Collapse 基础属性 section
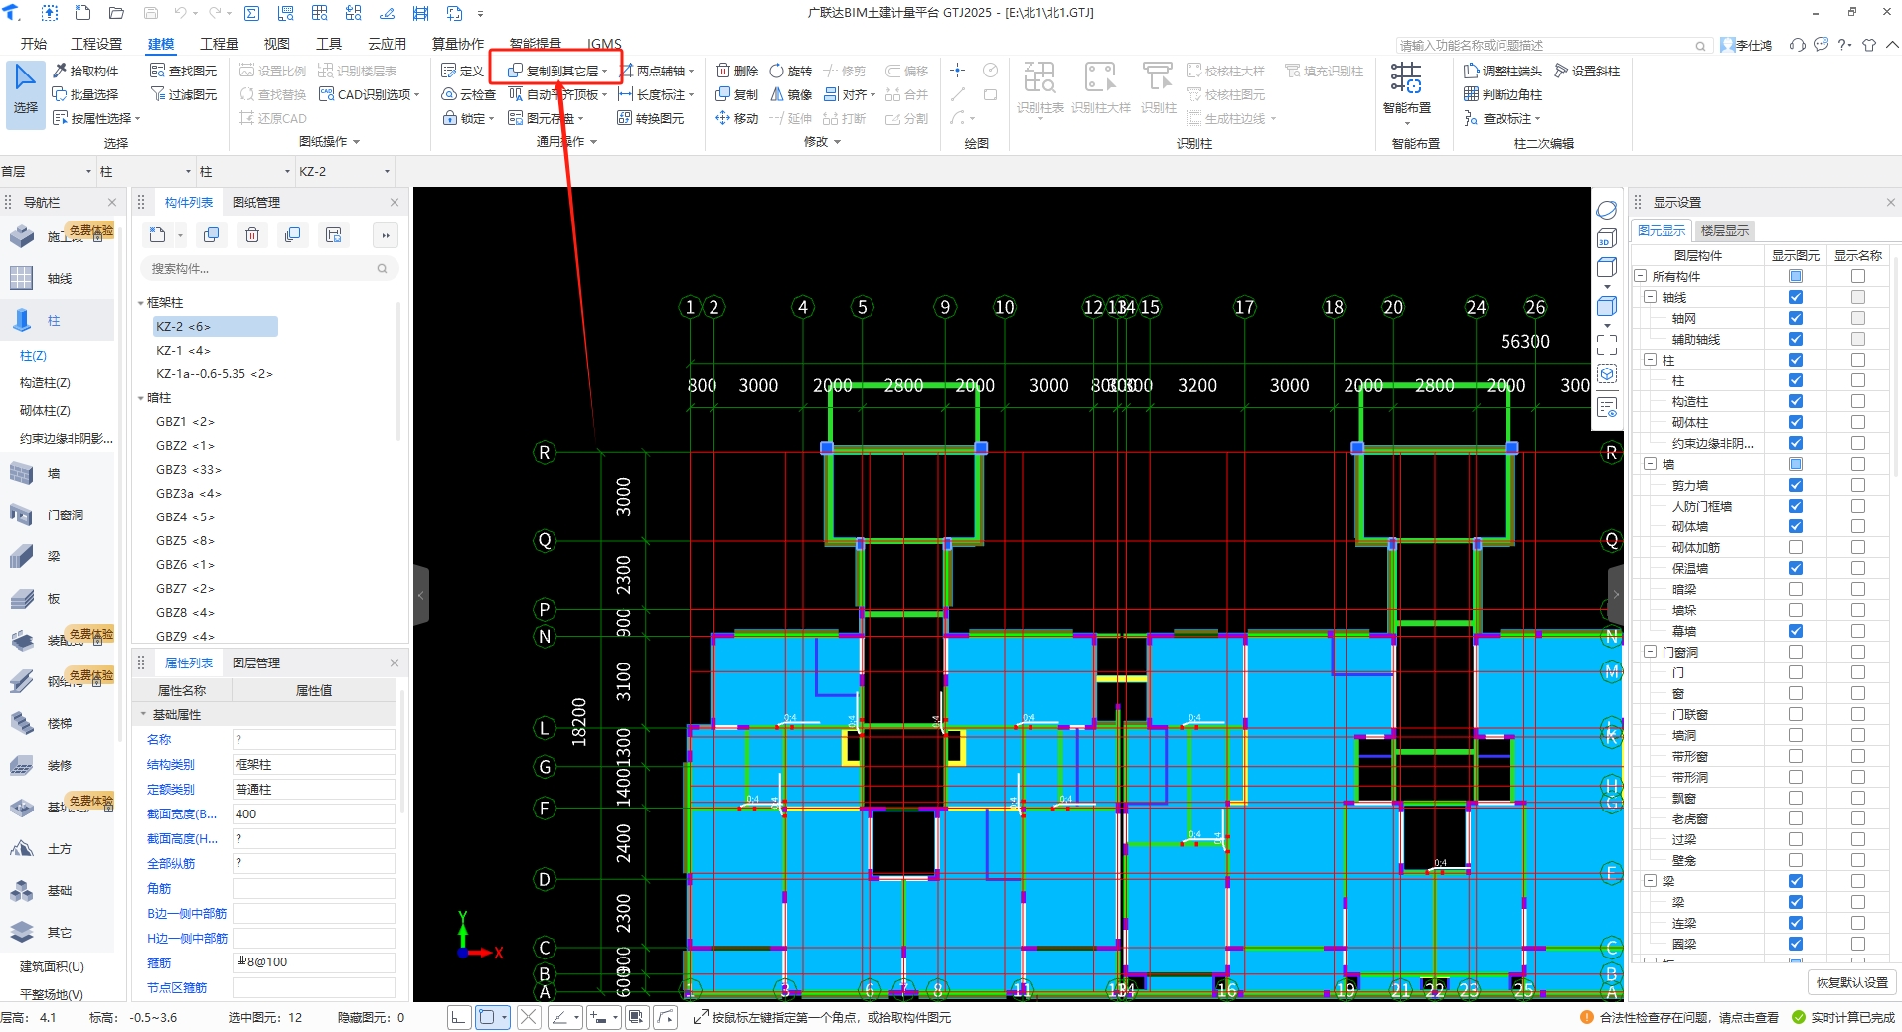Screen dimensions: 1902x1032 [143, 714]
